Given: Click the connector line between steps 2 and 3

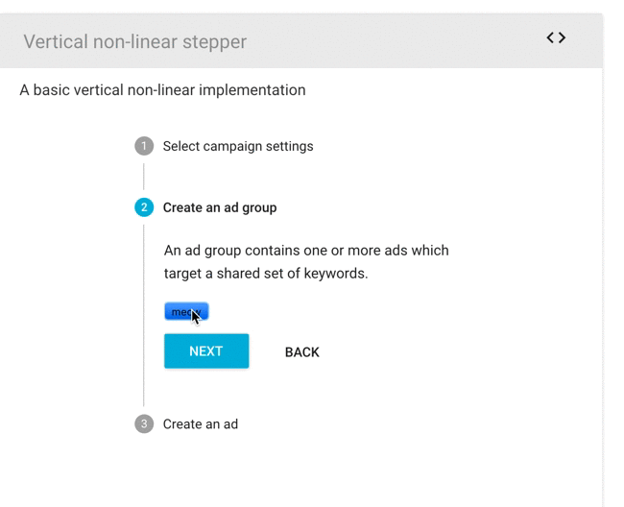Looking at the screenshot, I should point(144,317).
